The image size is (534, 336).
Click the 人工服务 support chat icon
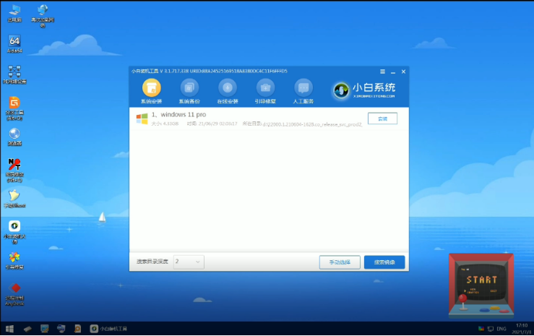(x=303, y=90)
